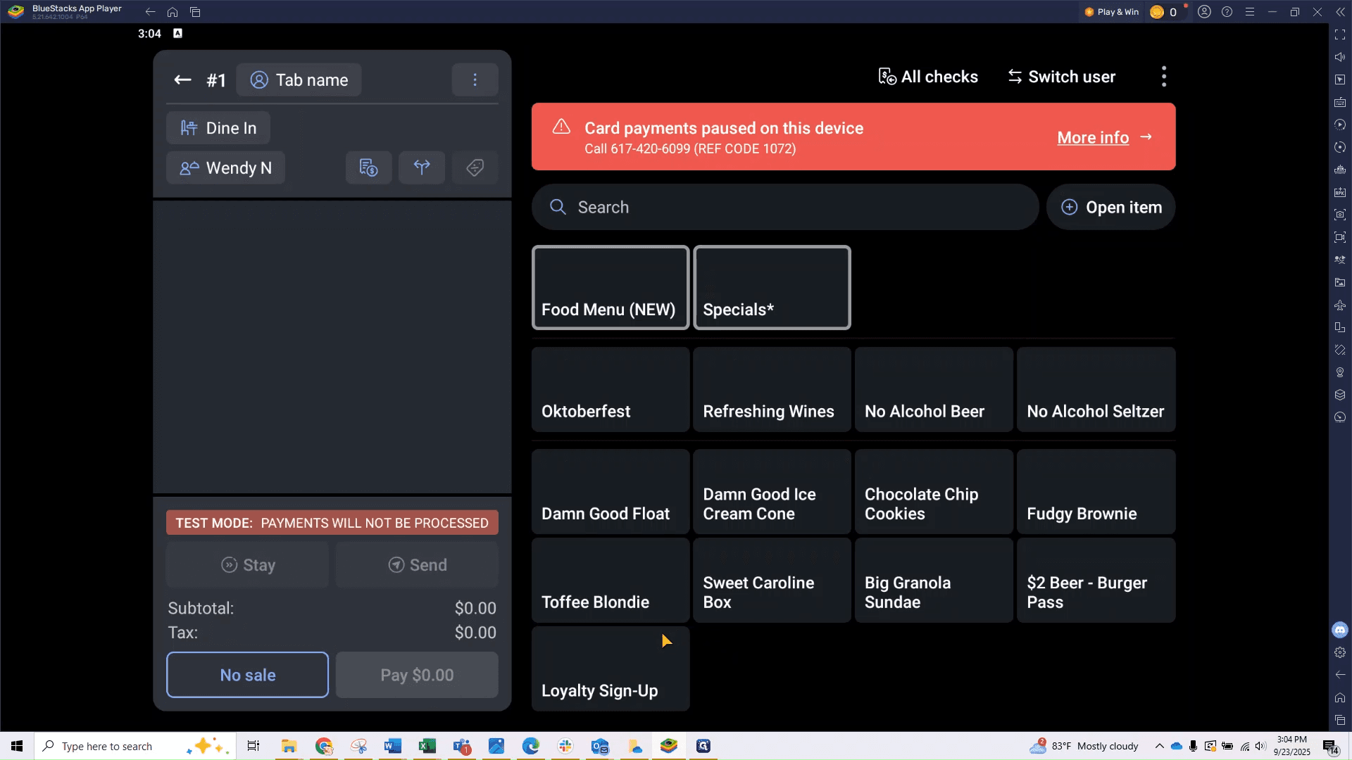The height and width of the screenshot is (760, 1352).
Task: Open the check options three-dot menu
Action: click(475, 80)
